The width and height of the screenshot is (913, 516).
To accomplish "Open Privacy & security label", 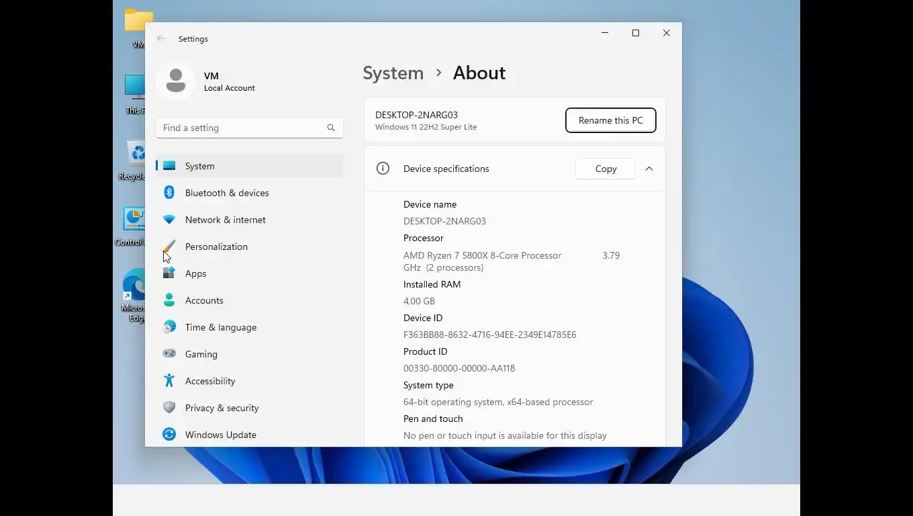I will tap(222, 408).
